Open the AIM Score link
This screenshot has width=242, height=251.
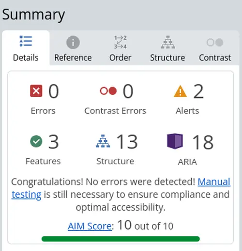tap(90, 226)
